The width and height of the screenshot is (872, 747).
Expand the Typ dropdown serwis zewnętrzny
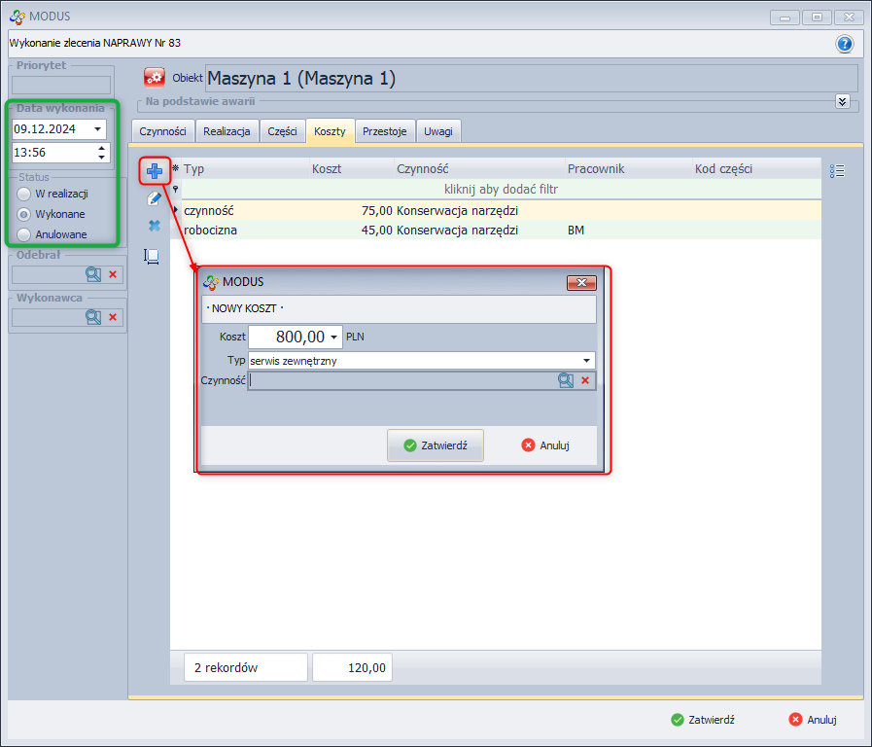586,361
